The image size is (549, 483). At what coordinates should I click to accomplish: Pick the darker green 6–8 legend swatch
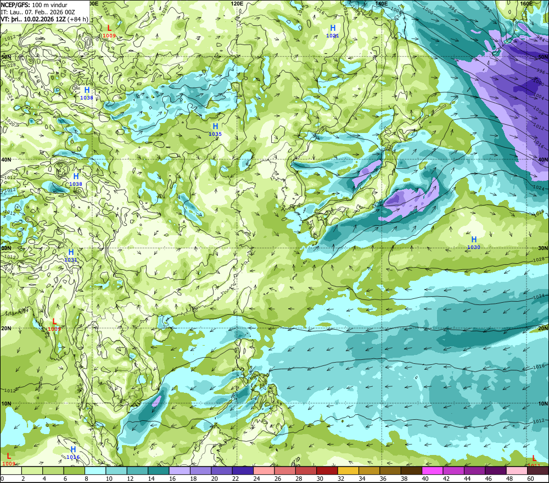[x=74, y=470]
